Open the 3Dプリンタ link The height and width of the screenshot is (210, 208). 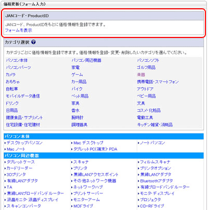(x=16, y=175)
